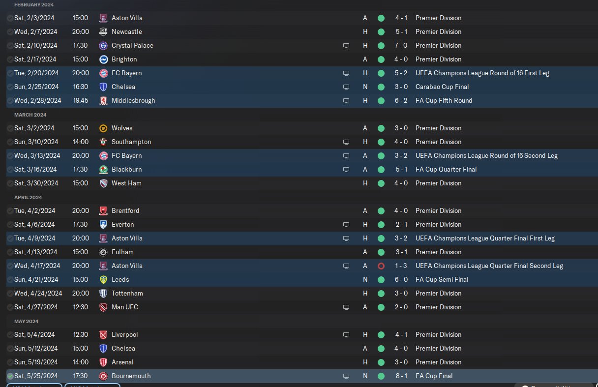Screen dimensions: 598x387
Task: Collapse the MAY 2024 month section
Action: pyautogui.click(x=26, y=321)
